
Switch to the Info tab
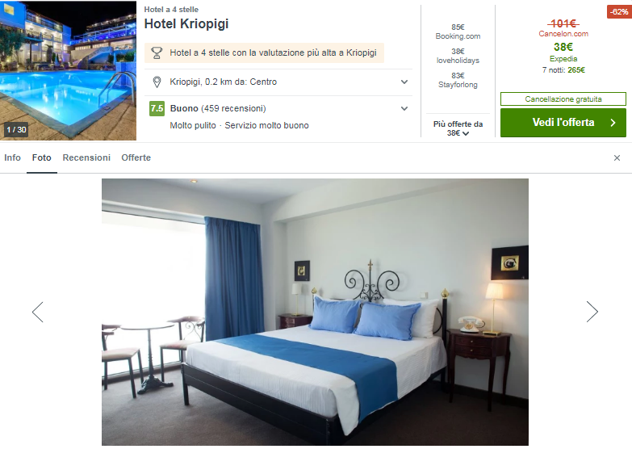(12, 157)
